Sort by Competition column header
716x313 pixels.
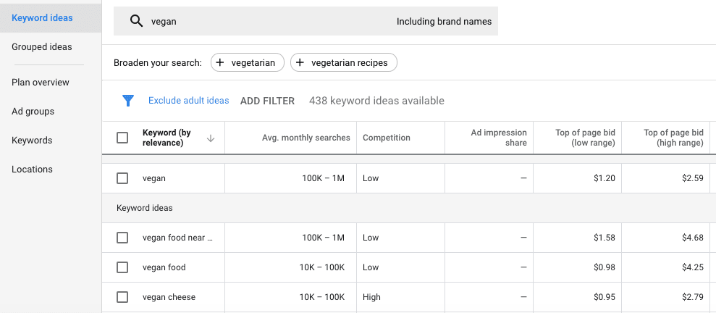tap(387, 138)
